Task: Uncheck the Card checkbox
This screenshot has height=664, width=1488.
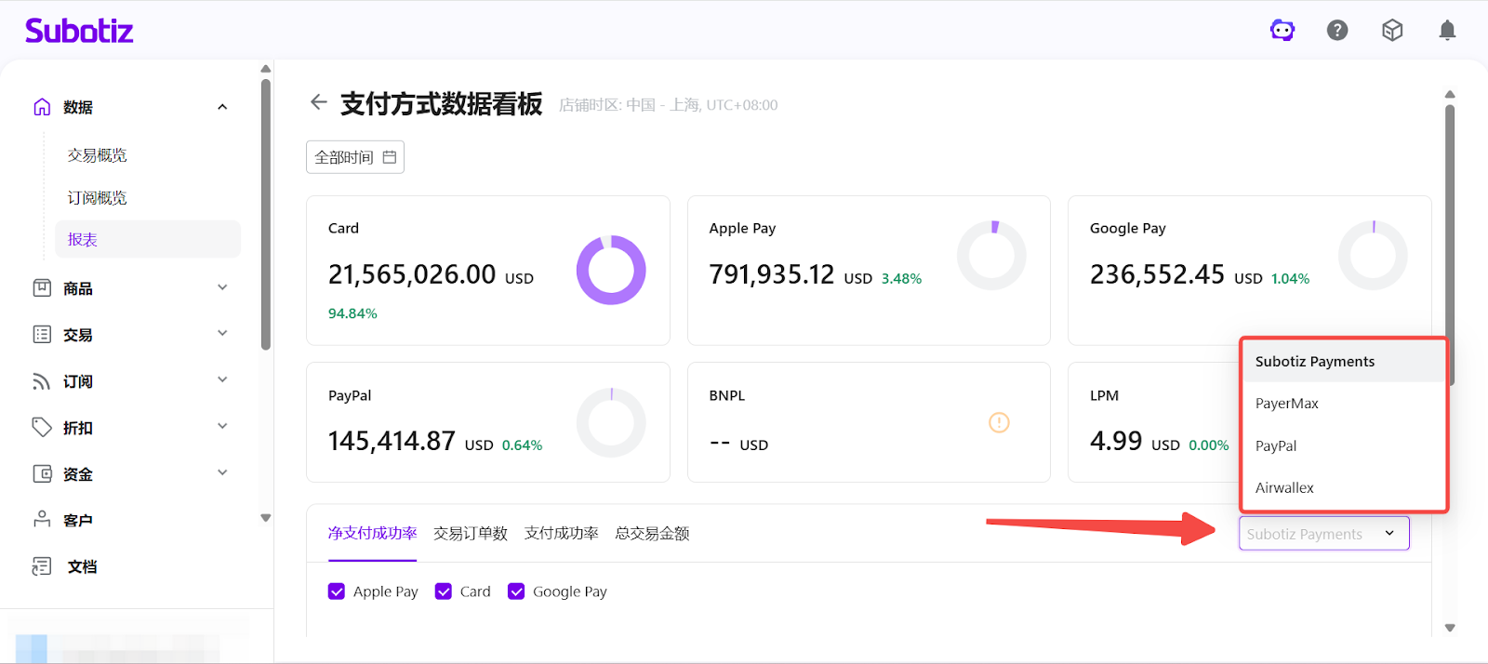Action: [444, 591]
